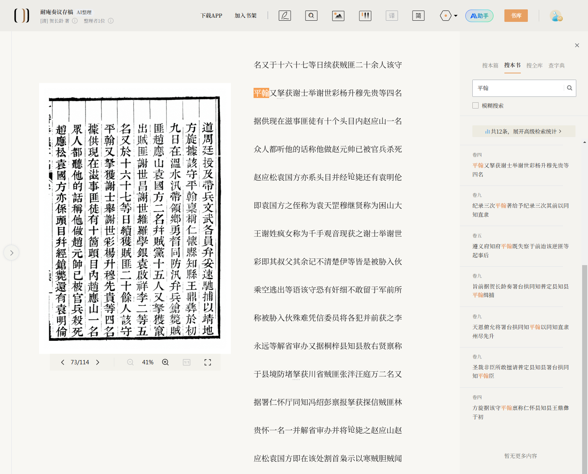
Task: Click the simplified Chinese 简 icon
Action: pos(418,16)
